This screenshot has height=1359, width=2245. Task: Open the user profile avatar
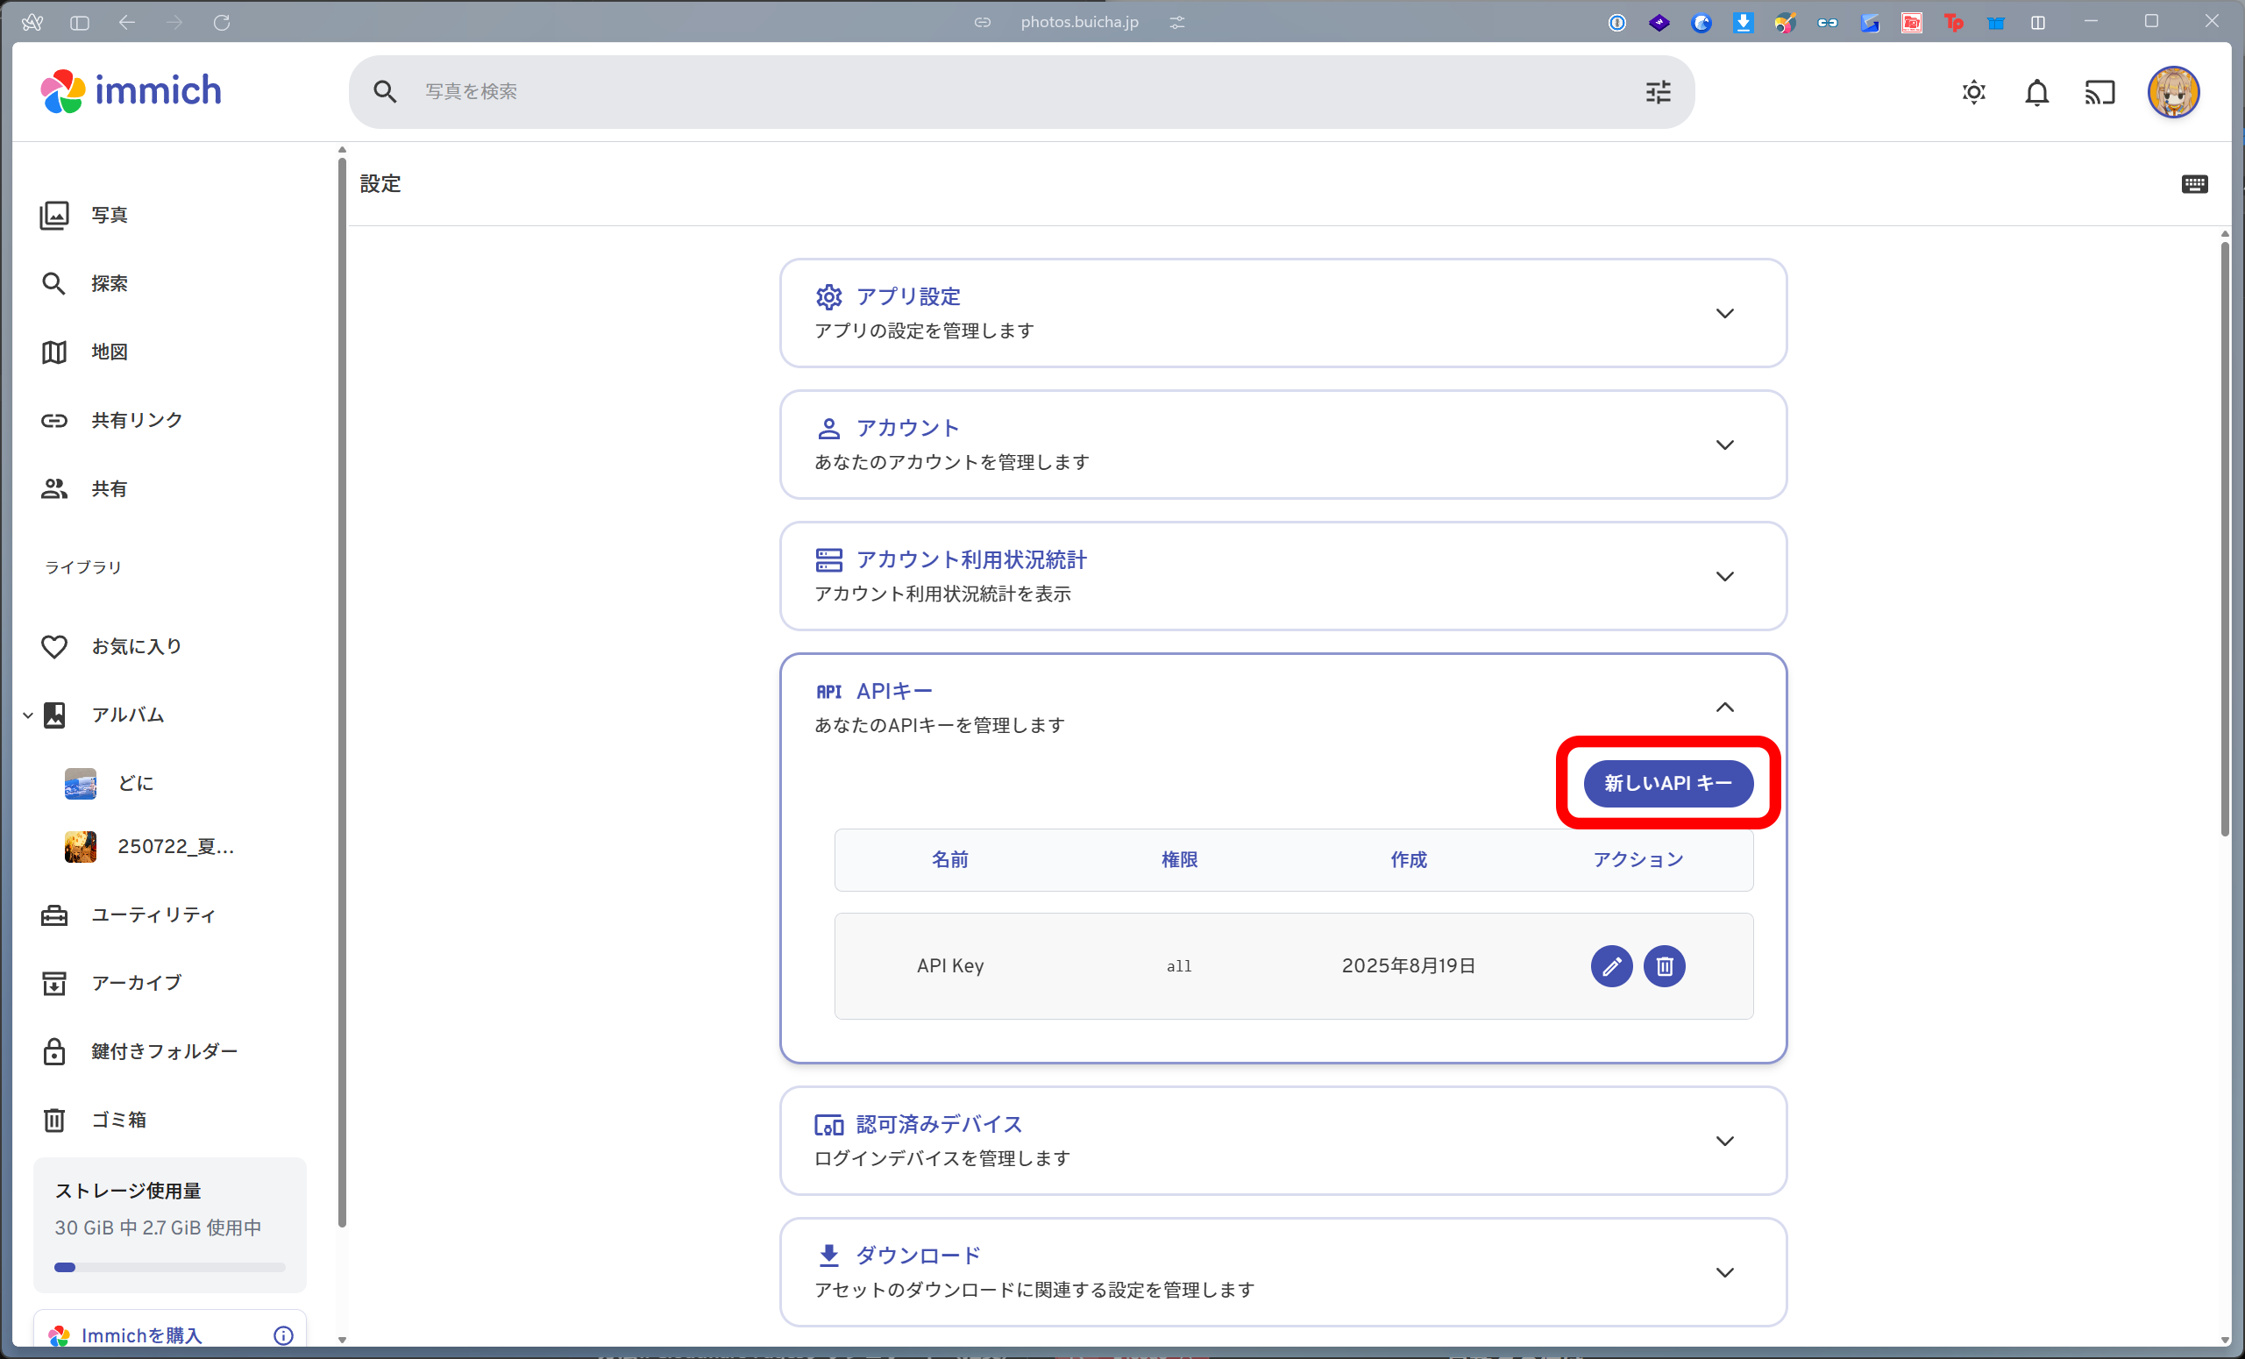coord(2173,92)
